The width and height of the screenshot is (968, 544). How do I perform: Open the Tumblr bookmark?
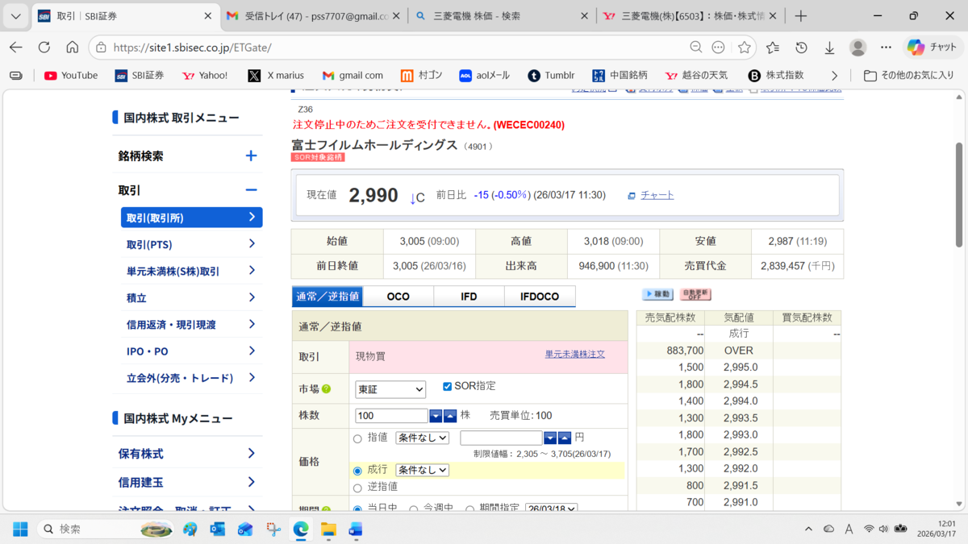pos(551,76)
